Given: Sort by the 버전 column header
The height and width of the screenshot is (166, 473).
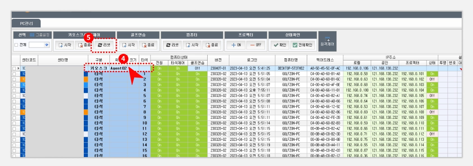Looking at the screenshot, I should [x=218, y=60].
